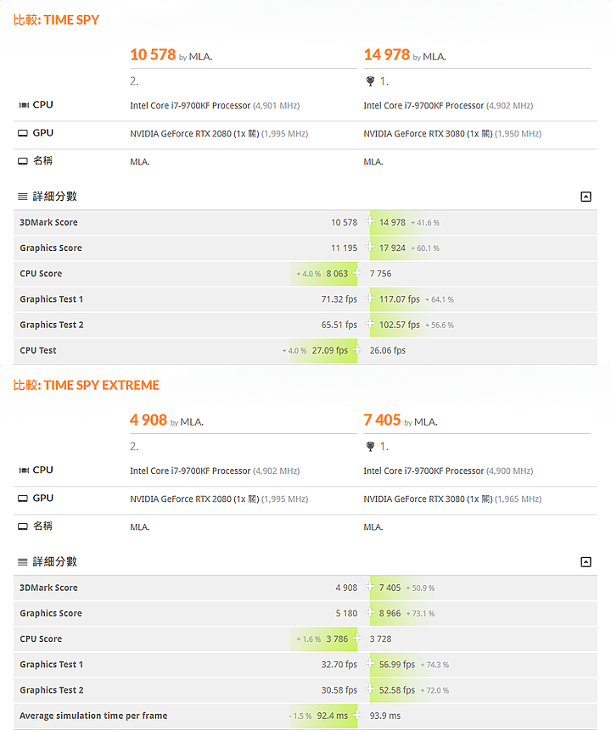
Task: Click the GPU monitor icon in Time Spy Extreme
Action: (x=23, y=499)
